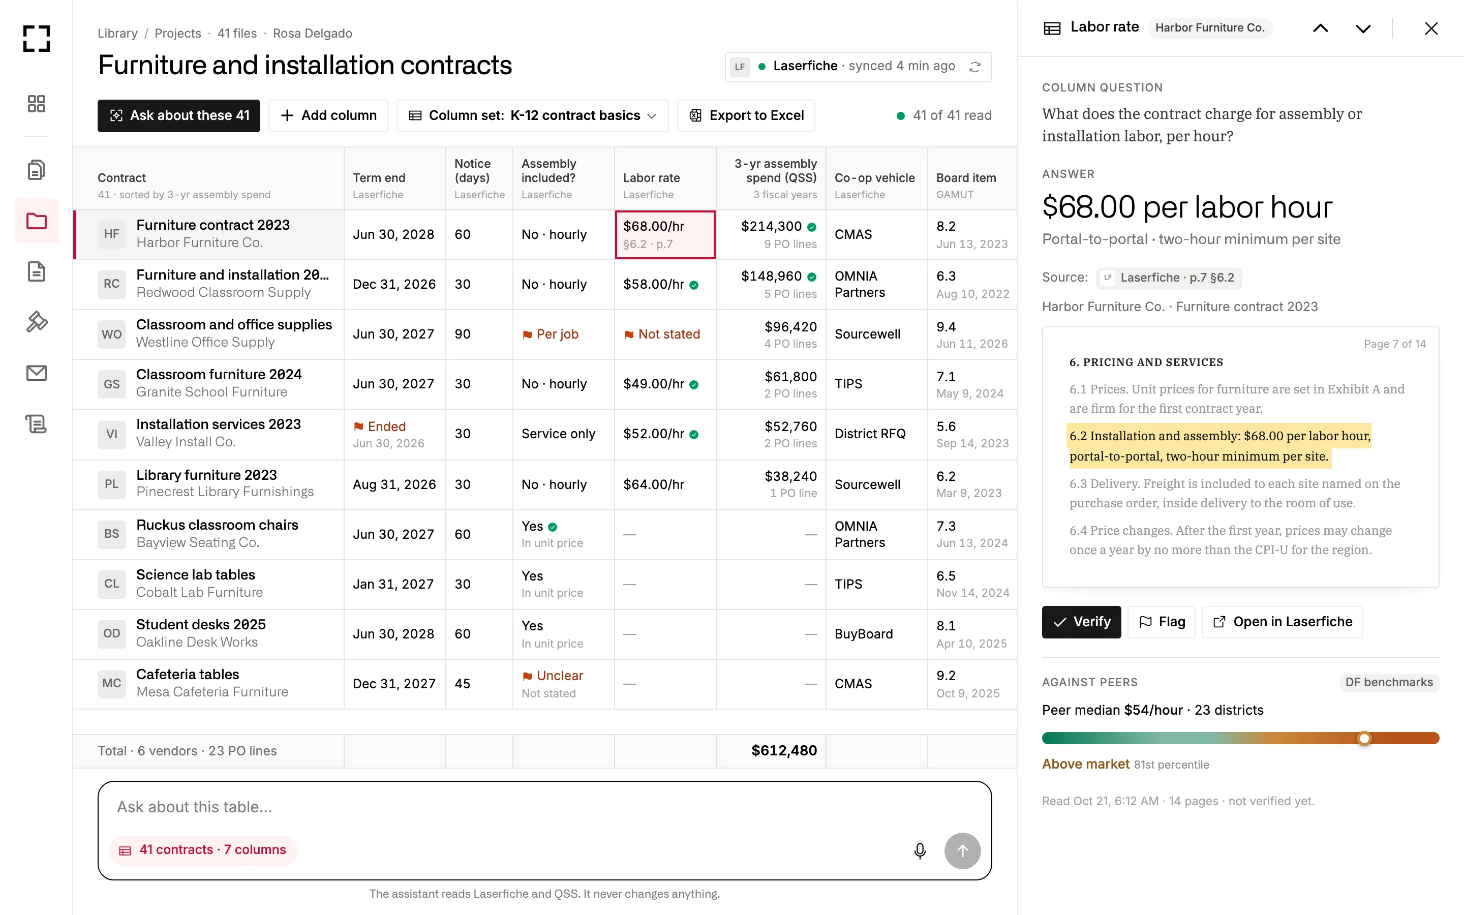This screenshot has height=915, width=1464.
Task: Export the table to Excel
Action: point(746,115)
